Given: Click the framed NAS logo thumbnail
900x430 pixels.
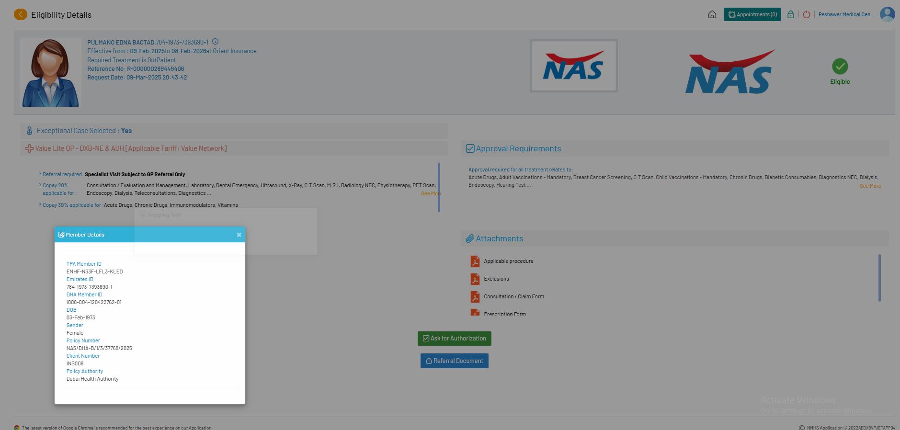Looking at the screenshot, I should click(573, 66).
